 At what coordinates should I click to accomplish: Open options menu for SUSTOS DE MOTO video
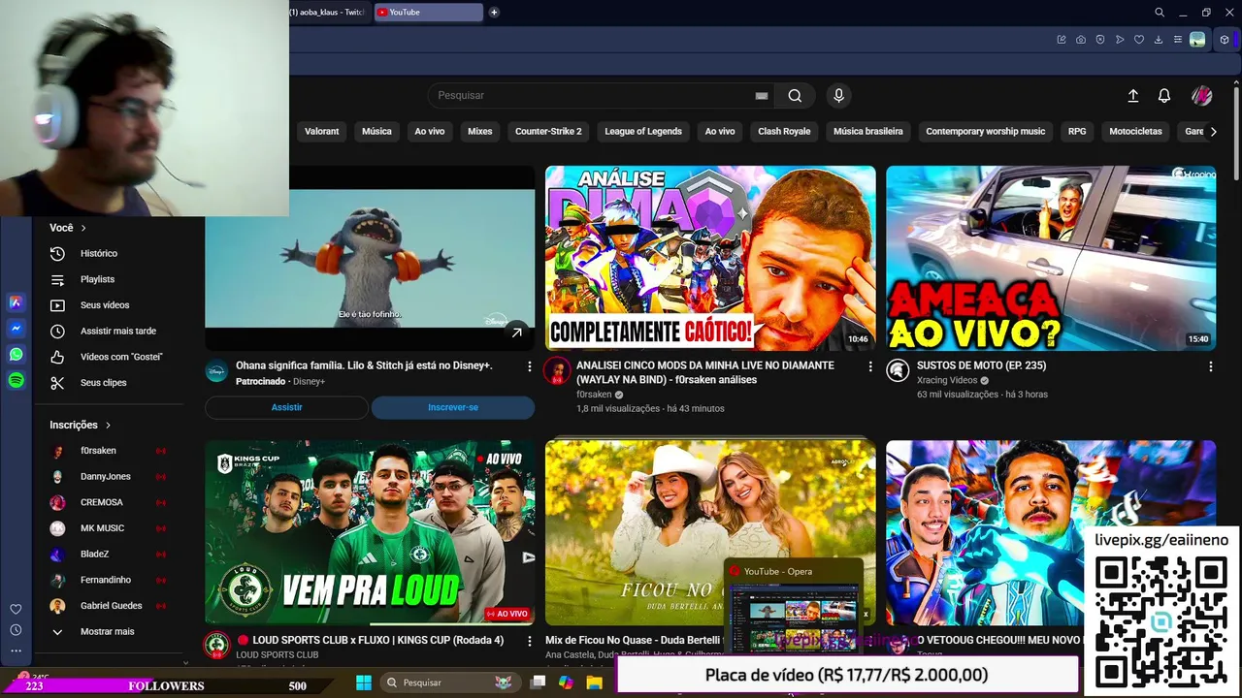click(x=1211, y=366)
